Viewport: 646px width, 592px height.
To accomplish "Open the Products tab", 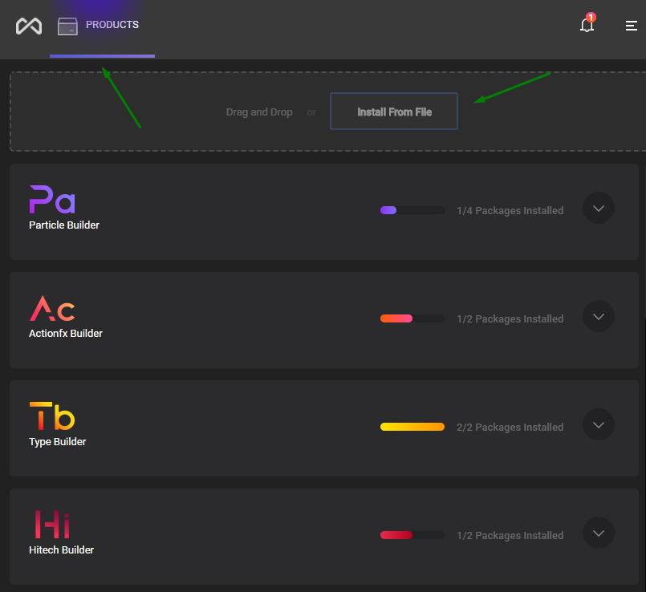I will [102, 27].
